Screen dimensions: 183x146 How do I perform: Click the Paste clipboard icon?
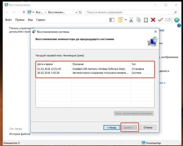coord(146,20)
